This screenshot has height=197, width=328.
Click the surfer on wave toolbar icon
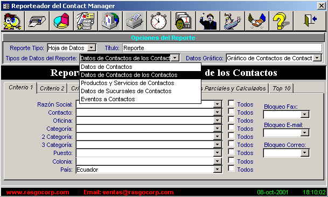coord(233,21)
